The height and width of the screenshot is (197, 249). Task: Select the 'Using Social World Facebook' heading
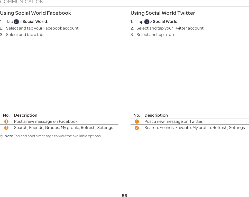point(35,13)
